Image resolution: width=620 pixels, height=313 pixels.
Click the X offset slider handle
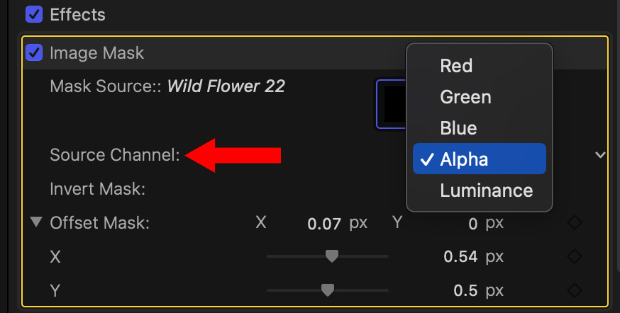331,256
